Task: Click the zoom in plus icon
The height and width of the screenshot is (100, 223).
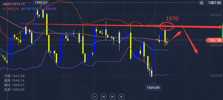Action: pyautogui.click(x=121, y=97)
